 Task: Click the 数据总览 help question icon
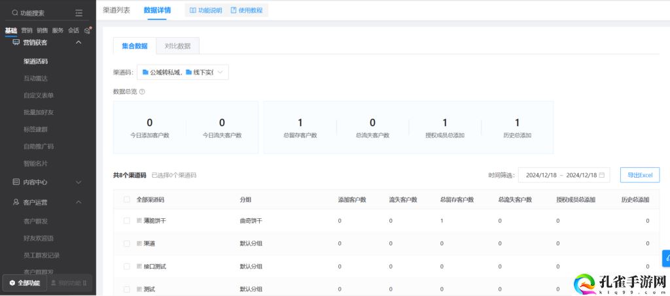[x=142, y=91]
